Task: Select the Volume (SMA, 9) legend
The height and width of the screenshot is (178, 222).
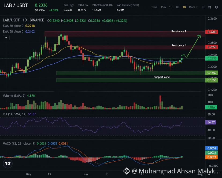Action: tap(19, 96)
